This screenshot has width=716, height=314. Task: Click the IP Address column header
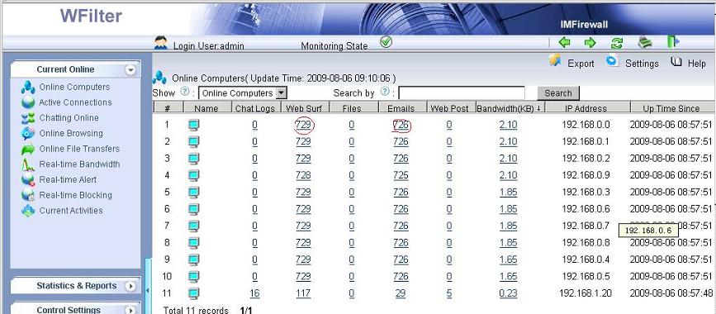(587, 108)
